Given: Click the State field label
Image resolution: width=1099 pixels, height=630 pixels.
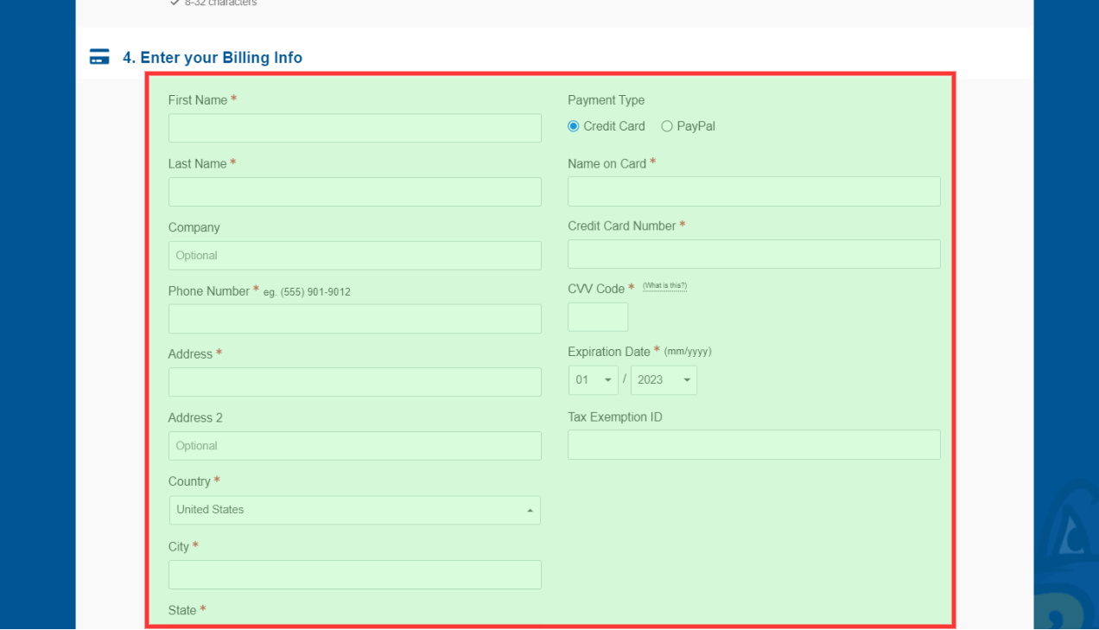Looking at the screenshot, I should (x=182, y=610).
